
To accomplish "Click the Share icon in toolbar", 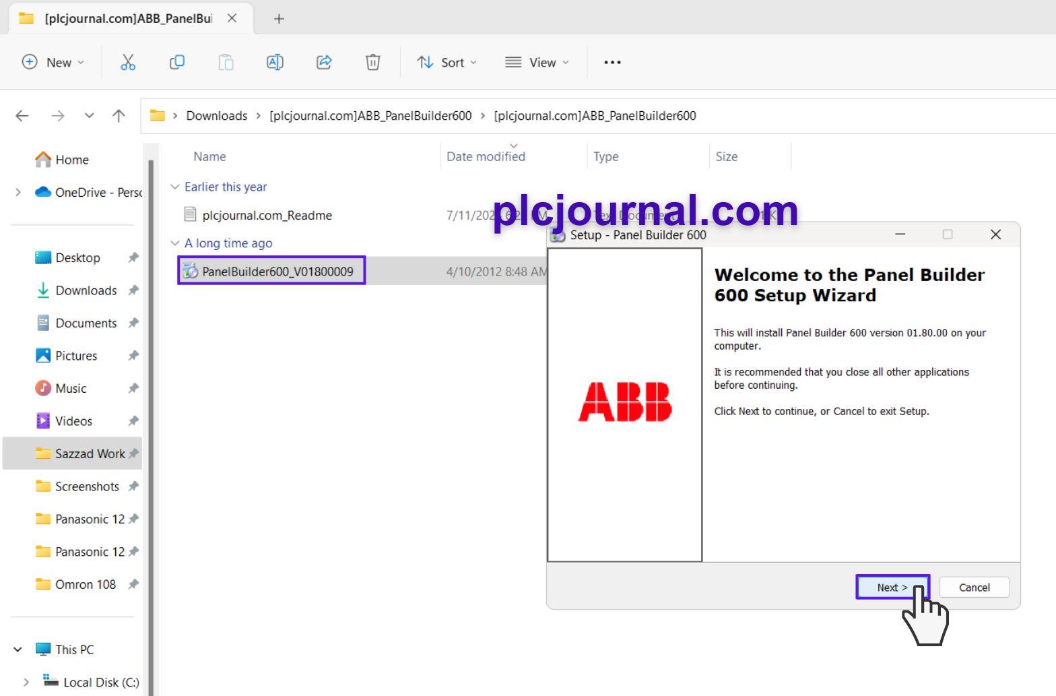I will pyautogui.click(x=324, y=62).
